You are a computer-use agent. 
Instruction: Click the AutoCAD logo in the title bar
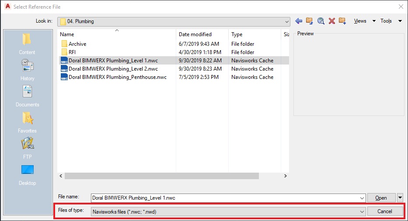pos(8,7)
